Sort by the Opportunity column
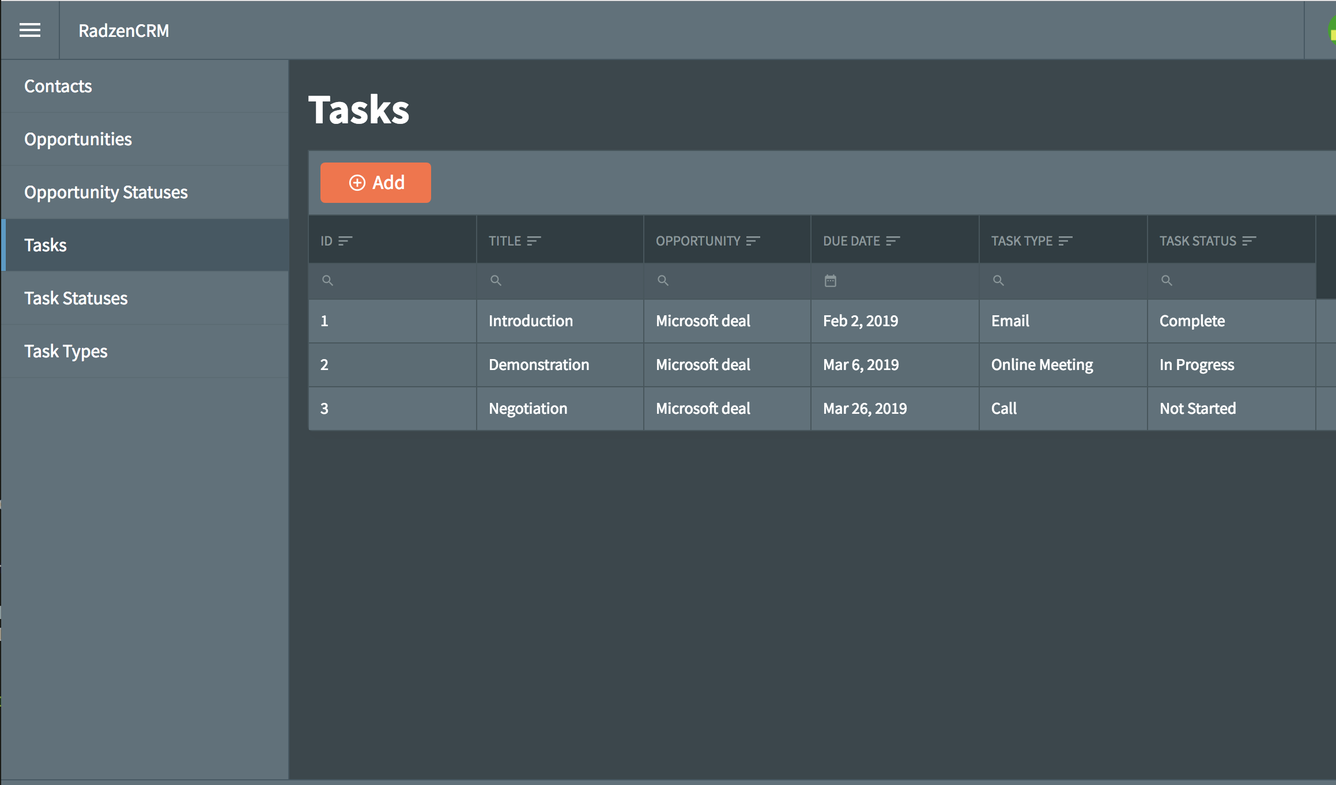 point(752,240)
